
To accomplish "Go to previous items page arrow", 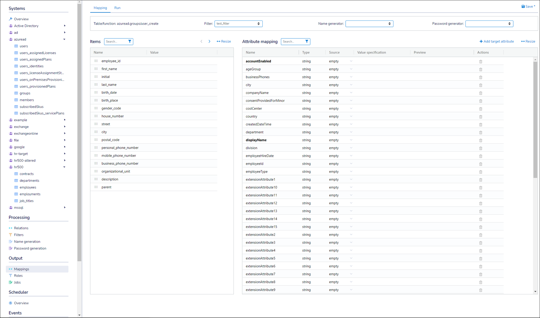I will coord(201,42).
